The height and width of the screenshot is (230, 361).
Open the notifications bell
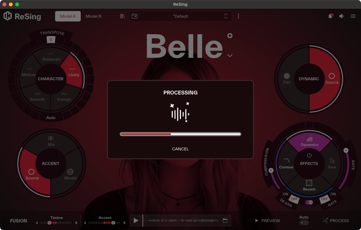pos(330,16)
